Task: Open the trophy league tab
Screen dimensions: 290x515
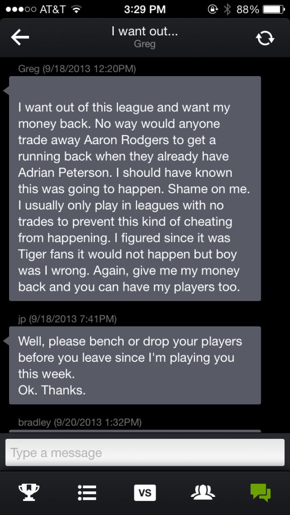Action: coord(29,493)
